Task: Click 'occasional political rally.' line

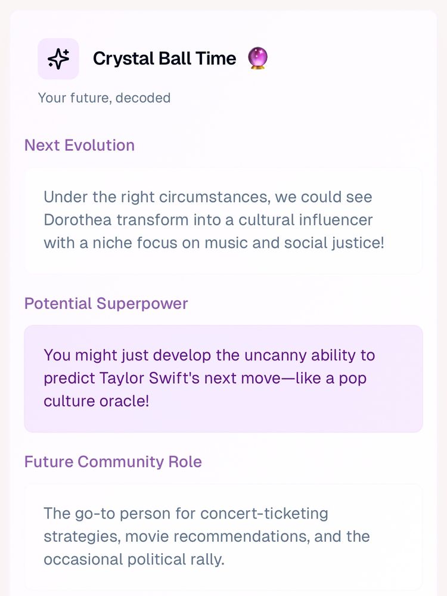Action: coord(134,560)
